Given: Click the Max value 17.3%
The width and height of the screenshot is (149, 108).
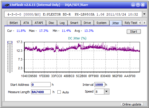Looking at the screenshot, I should 44,31.
